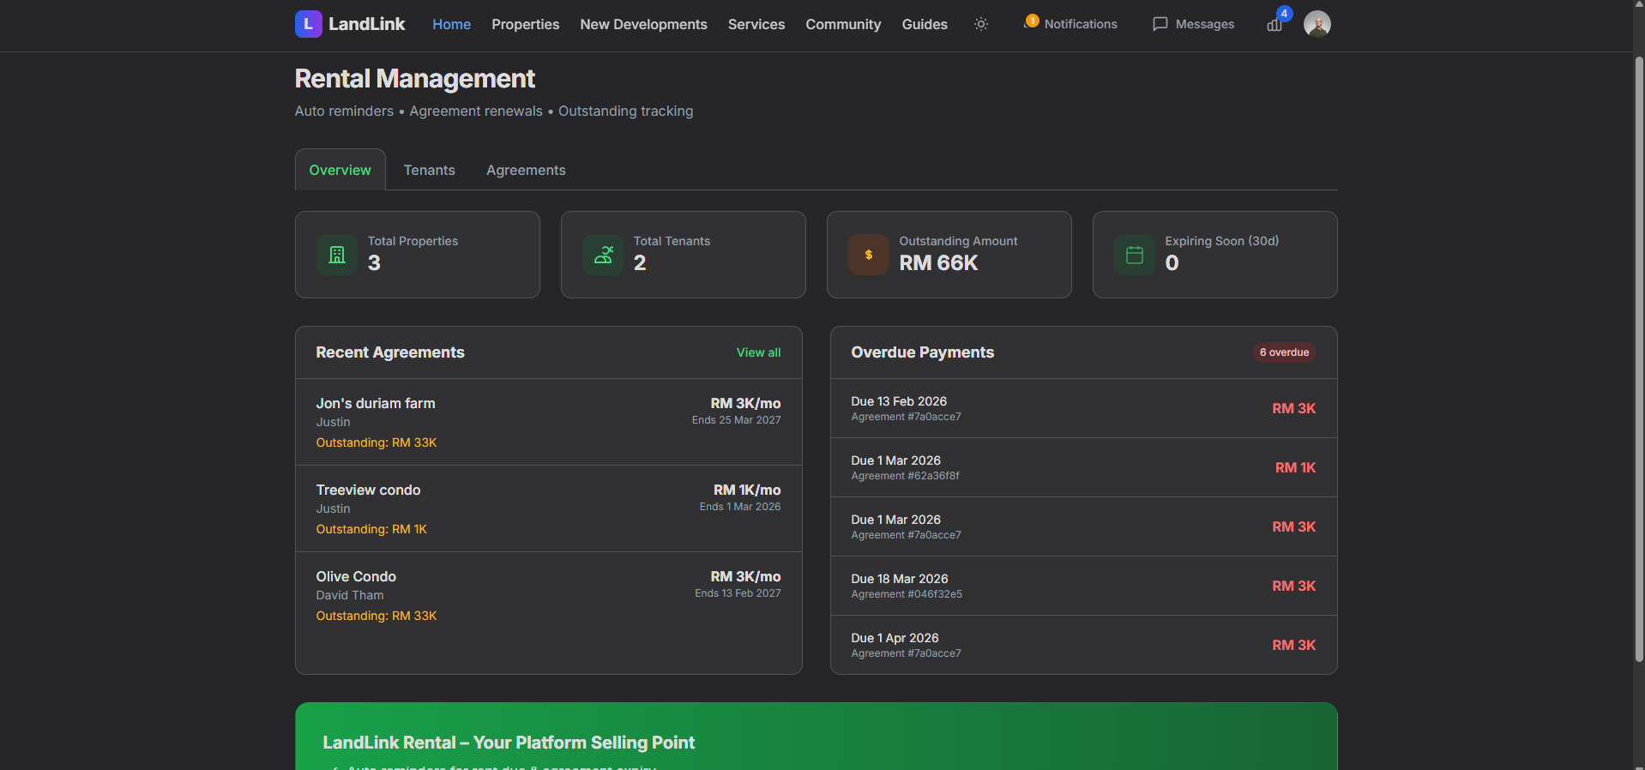The height and width of the screenshot is (770, 1645).
Task: Click the RM 1K overdue amount
Action: point(1295,467)
